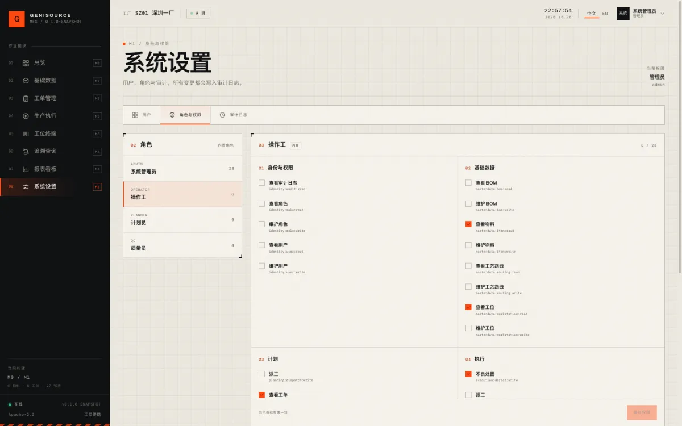Click the 身份与权限 breadcrumb text
Viewport: 682px width, 426px height.
157,44
